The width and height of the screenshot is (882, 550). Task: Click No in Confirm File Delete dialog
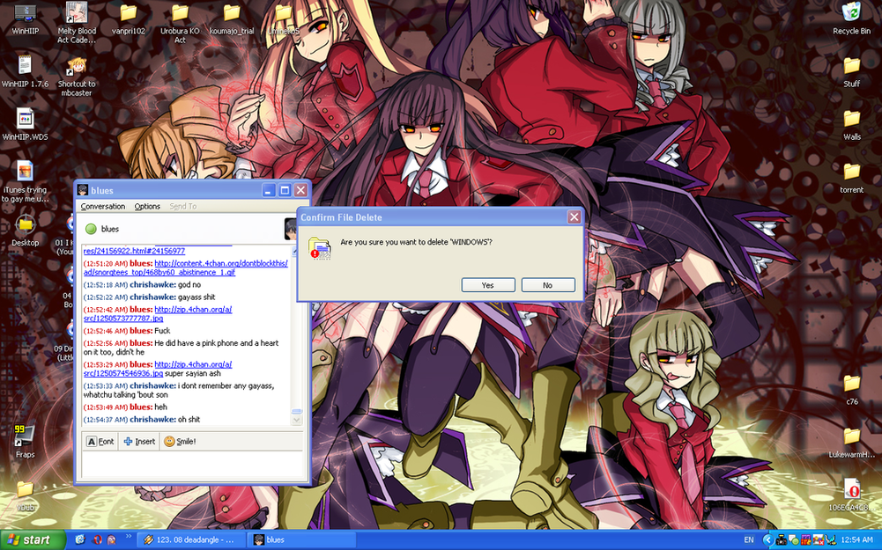pyautogui.click(x=548, y=285)
